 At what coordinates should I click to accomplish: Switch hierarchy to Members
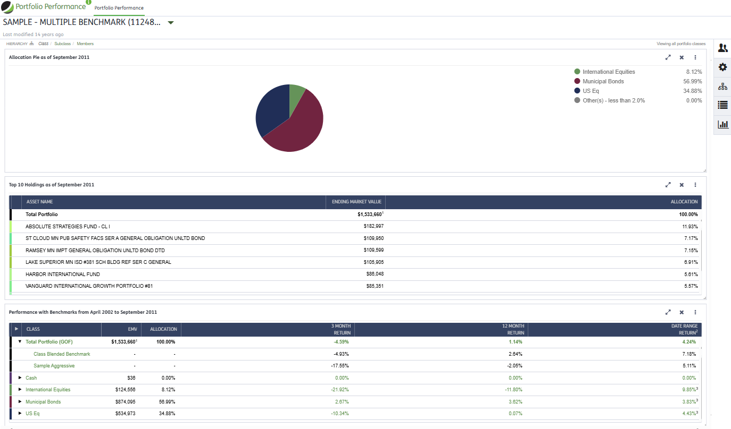pyautogui.click(x=85, y=44)
